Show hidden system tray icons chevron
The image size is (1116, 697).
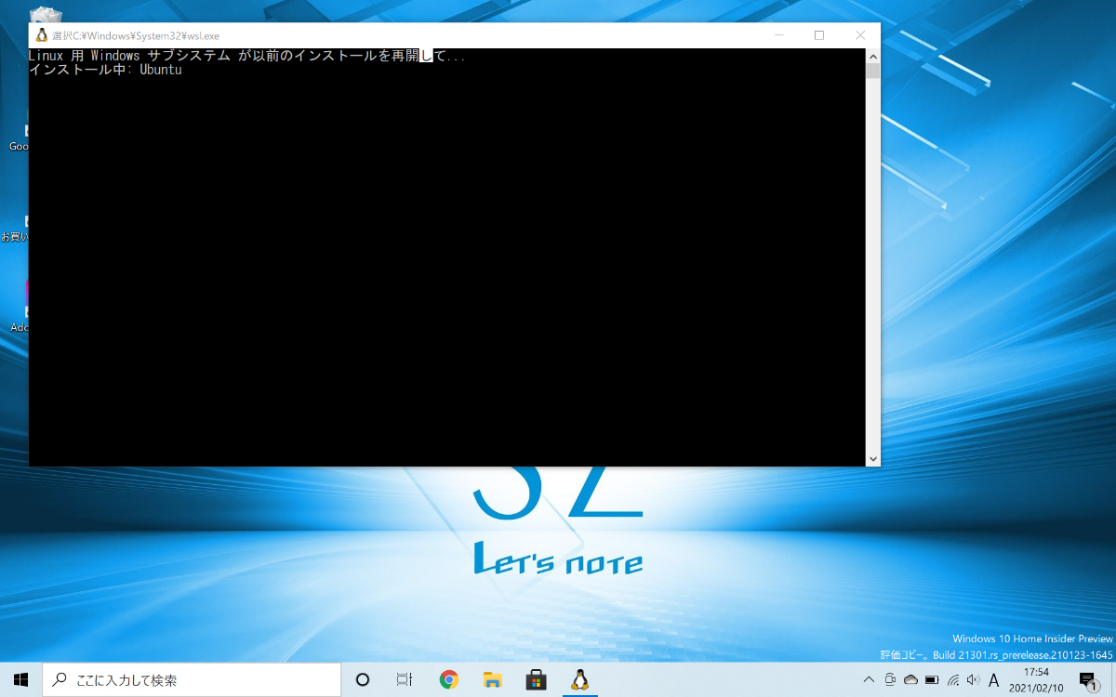(870, 679)
